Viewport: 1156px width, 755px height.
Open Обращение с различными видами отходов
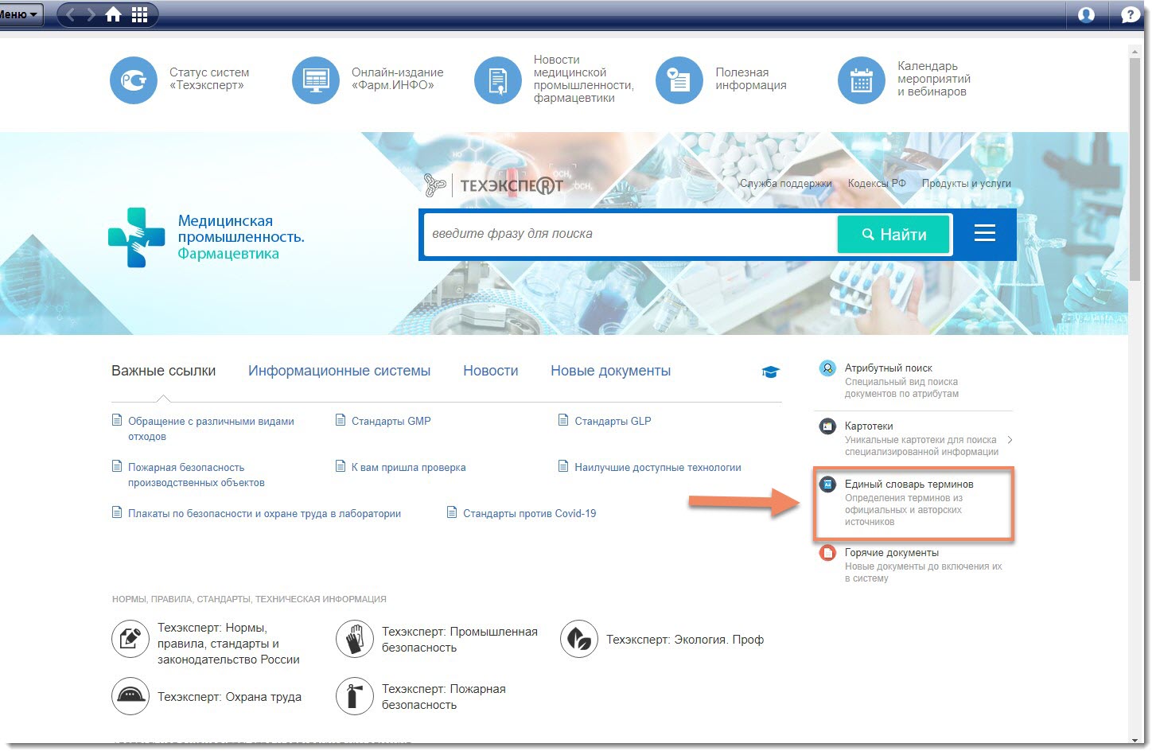point(211,429)
